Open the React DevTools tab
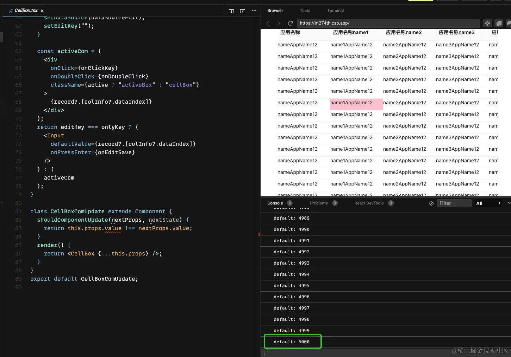Viewport: 511px width, 357px height. coord(369,203)
